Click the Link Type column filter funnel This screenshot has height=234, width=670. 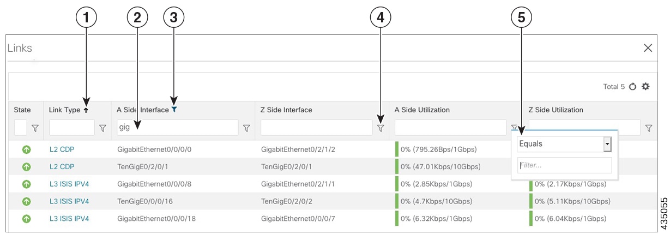102,128
